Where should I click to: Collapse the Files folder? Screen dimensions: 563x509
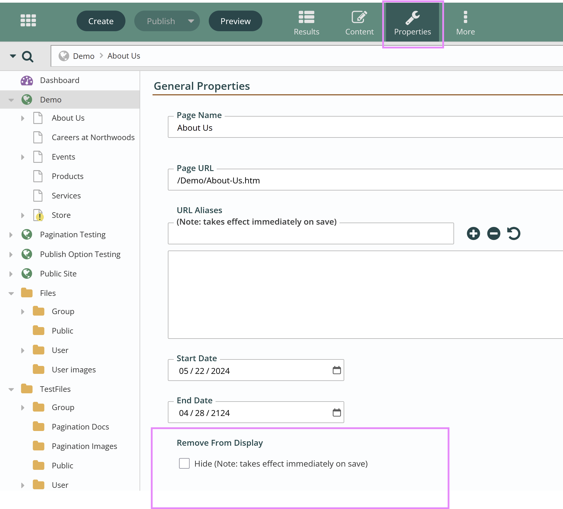[x=11, y=294]
